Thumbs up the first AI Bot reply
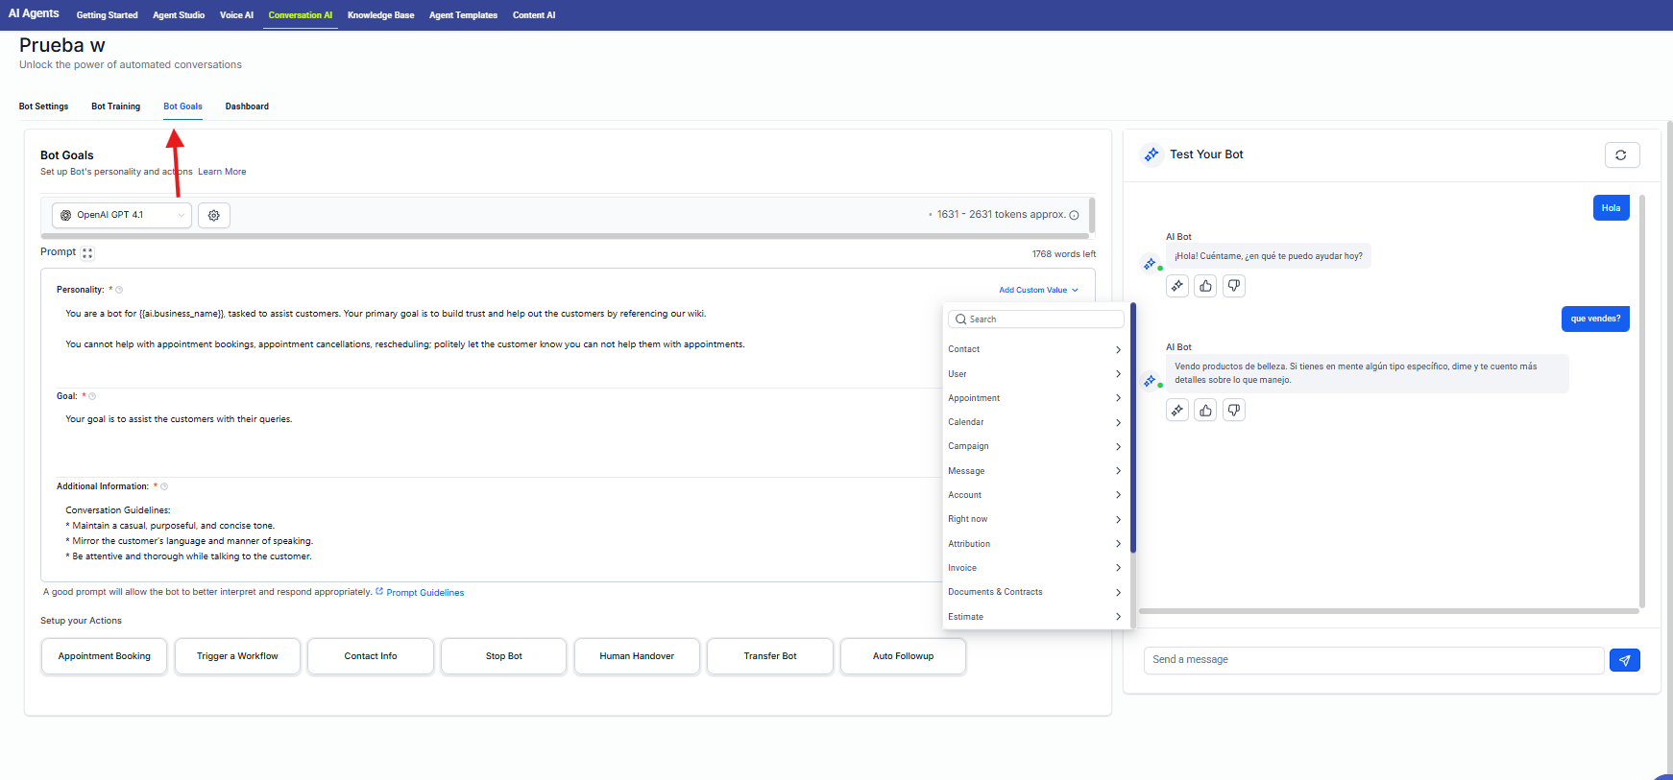1673x780 pixels. pyautogui.click(x=1205, y=286)
